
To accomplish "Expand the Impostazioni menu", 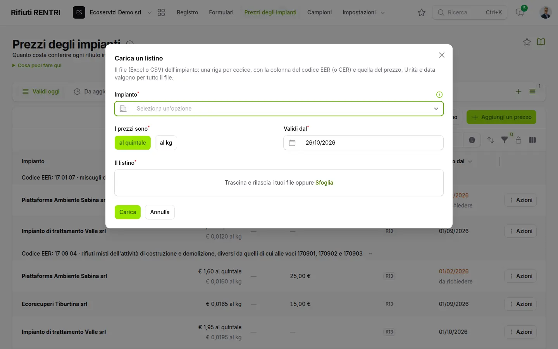I will point(363,12).
